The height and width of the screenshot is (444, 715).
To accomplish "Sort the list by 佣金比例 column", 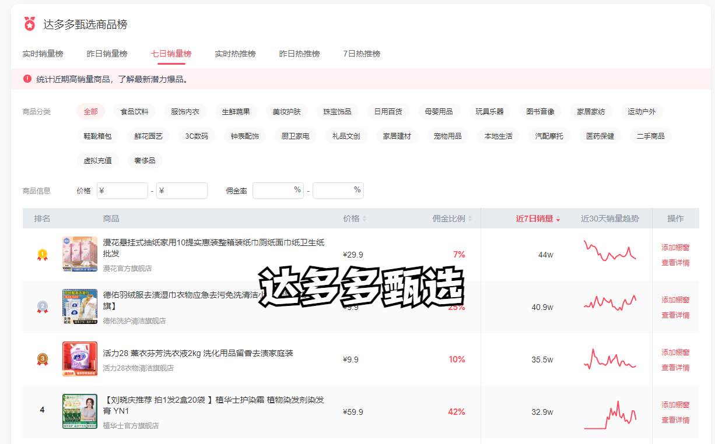I will [452, 219].
